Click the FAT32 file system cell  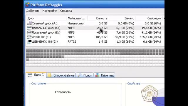point(72,42)
